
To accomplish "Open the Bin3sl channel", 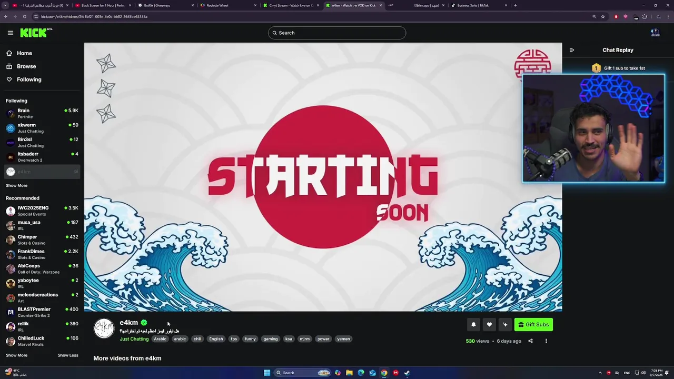I will 42,142.
